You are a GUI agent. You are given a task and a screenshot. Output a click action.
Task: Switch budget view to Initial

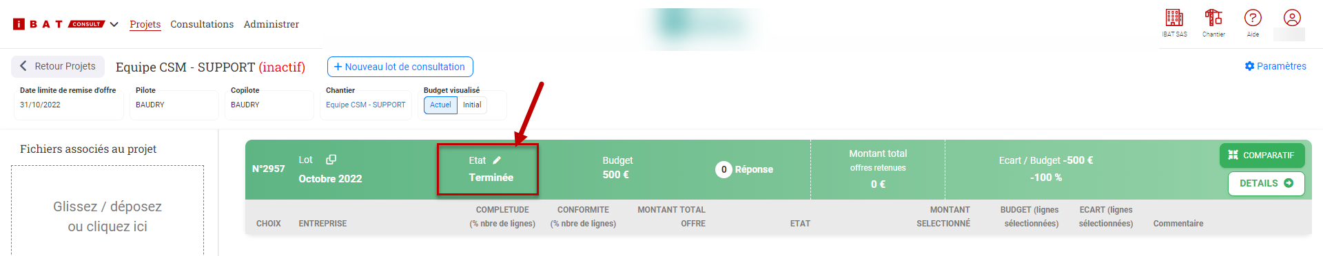point(472,105)
